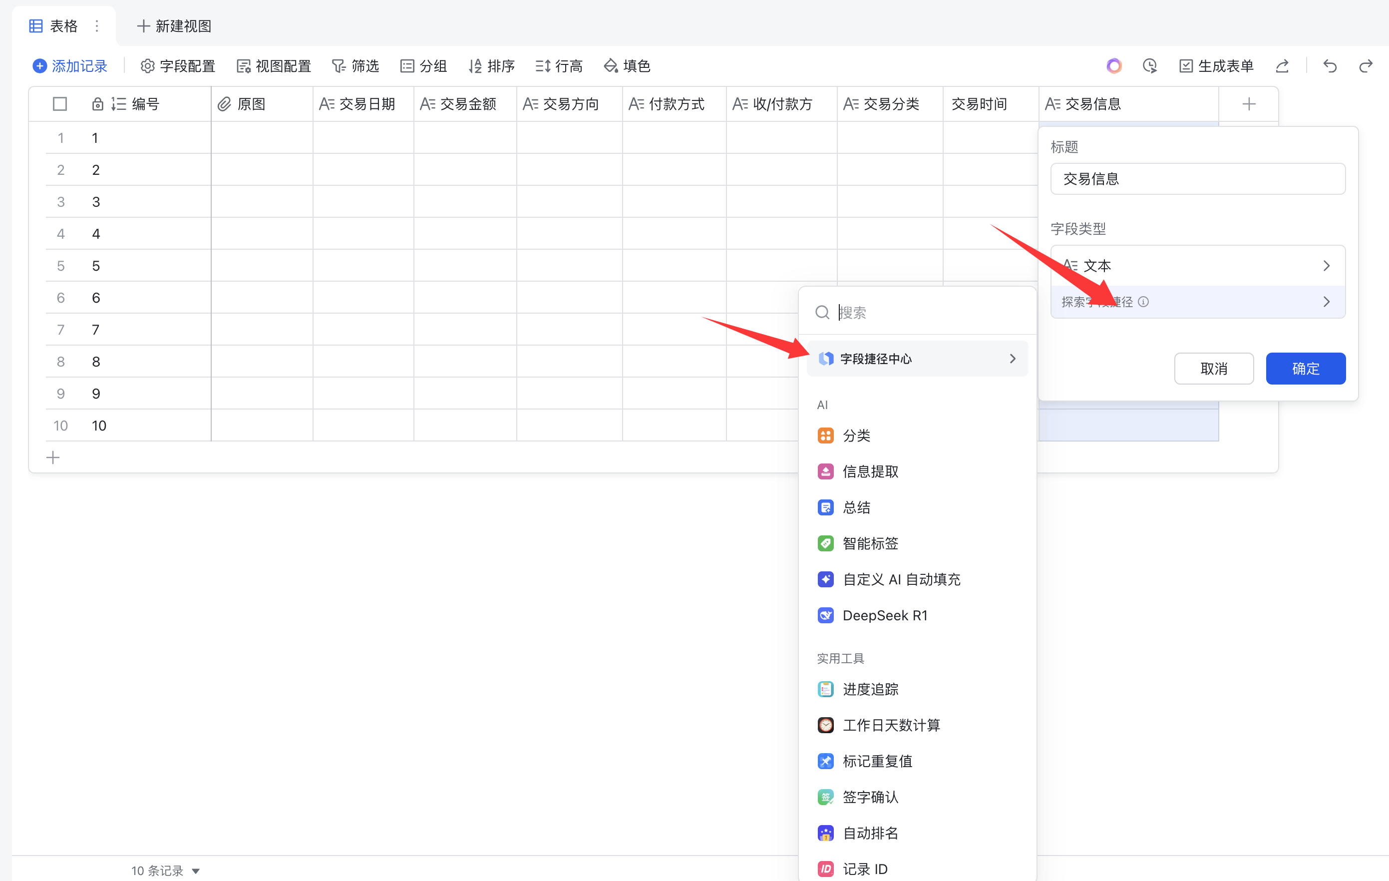Expand the 字段捷径中心 submenu
The image size is (1389, 881).
tap(917, 359)
